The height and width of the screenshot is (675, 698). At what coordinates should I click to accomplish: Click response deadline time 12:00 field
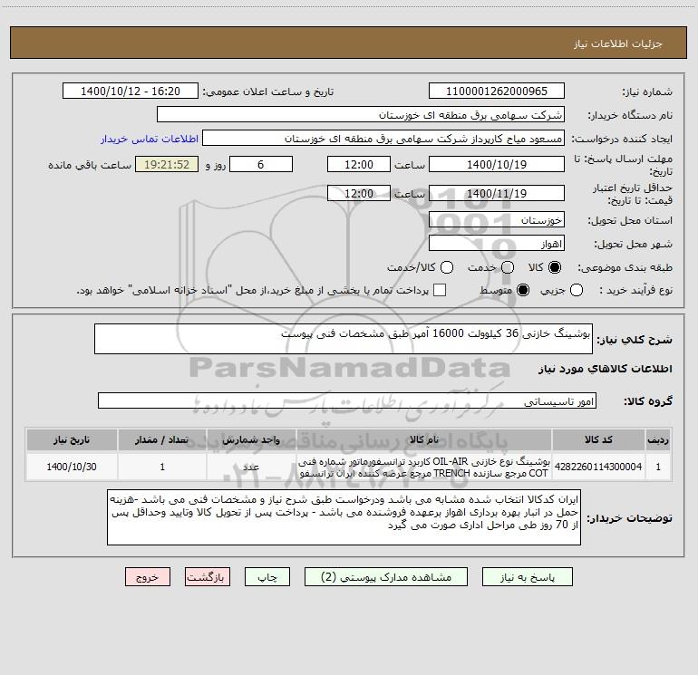(359, 164)
